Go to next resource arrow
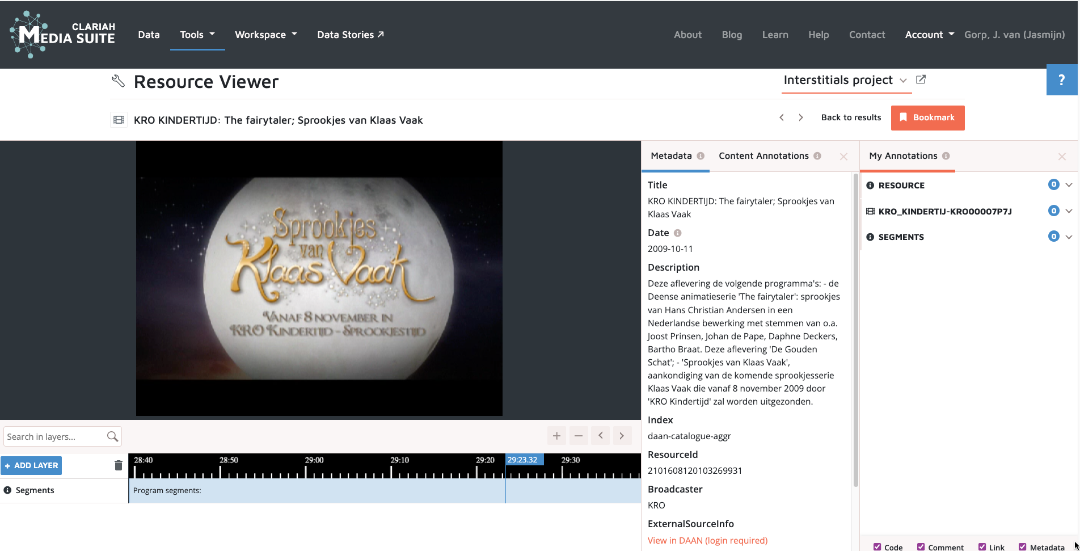 point(801,117)
